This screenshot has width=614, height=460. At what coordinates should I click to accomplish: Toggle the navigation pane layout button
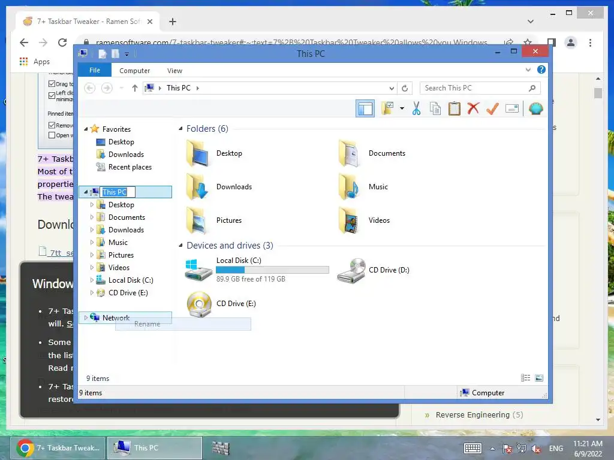click(365, 109)
